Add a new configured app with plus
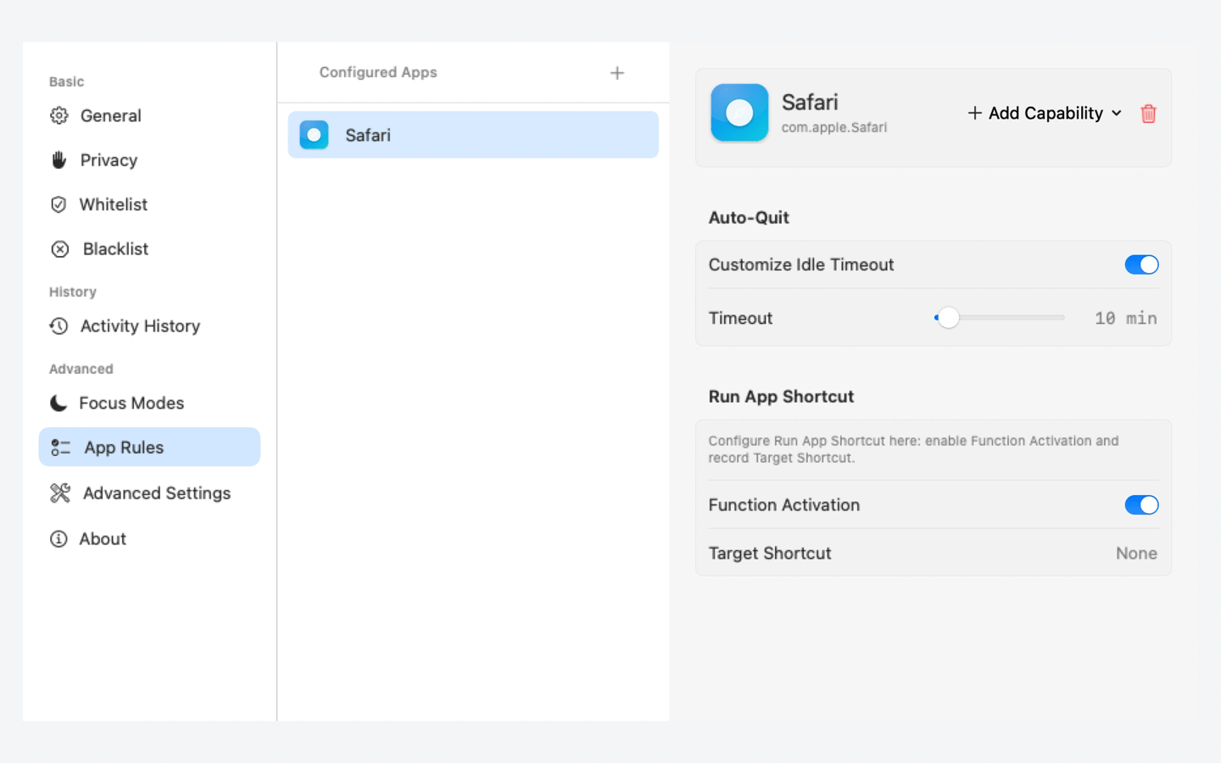The width and height of the screenshot is (1221, 763). coord(617,73)
